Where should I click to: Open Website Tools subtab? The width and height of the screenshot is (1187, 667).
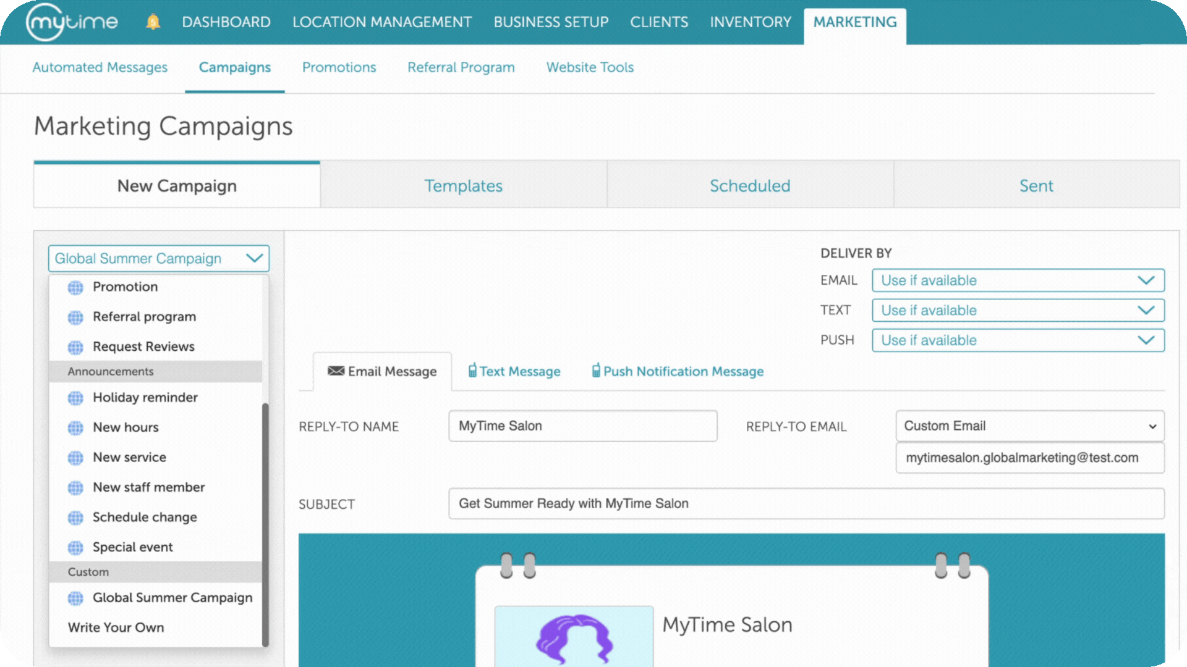pos(590,67)
